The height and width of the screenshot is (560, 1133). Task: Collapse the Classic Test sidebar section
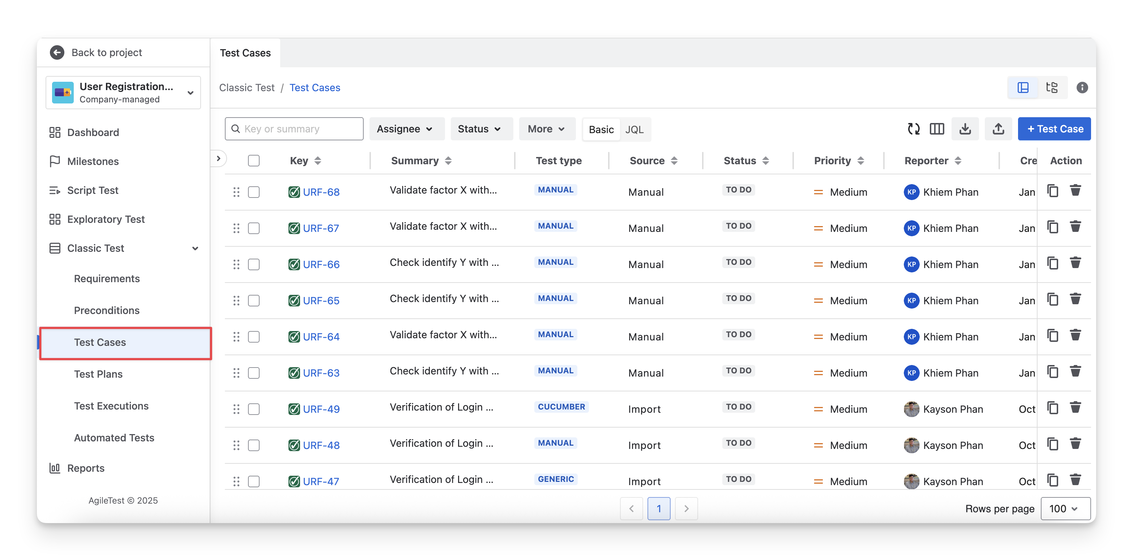195,248
